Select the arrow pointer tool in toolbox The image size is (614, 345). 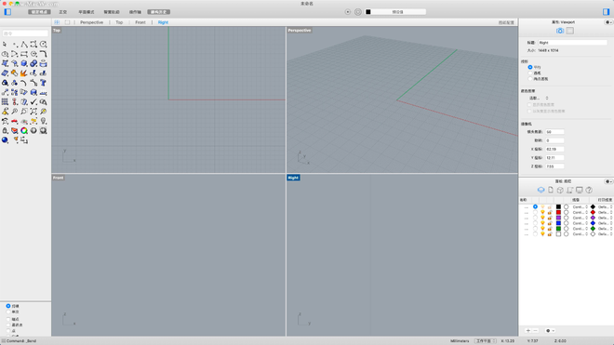(5, 45)
